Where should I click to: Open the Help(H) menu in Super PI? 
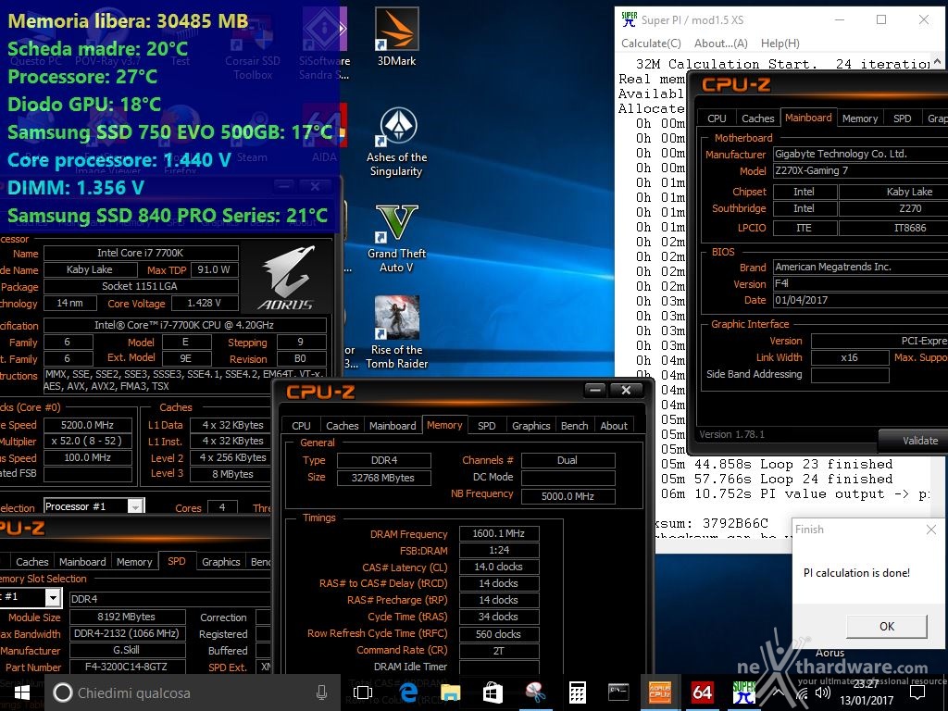780,44
